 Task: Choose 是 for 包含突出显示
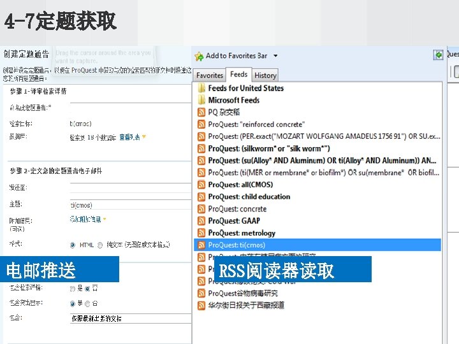pyautogui.click(x=73, y=304)
